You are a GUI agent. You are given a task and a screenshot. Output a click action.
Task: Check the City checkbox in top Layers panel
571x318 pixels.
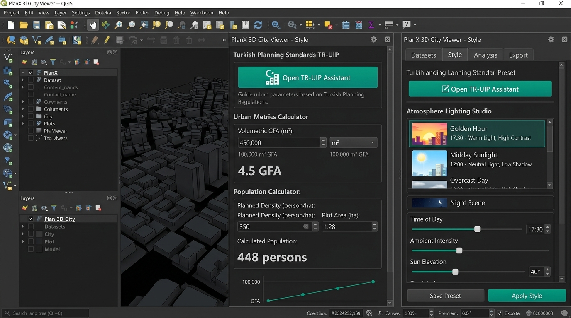[x=31, y=116]
